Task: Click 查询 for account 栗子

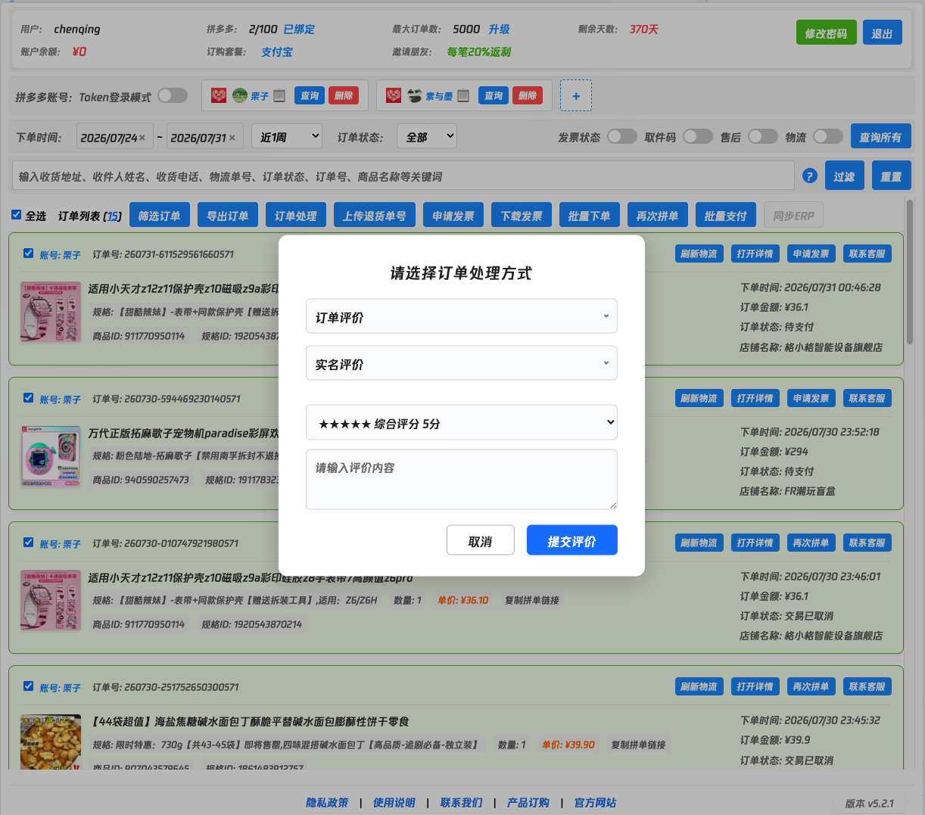Action: pyautogui.click(x=310, y=95)
